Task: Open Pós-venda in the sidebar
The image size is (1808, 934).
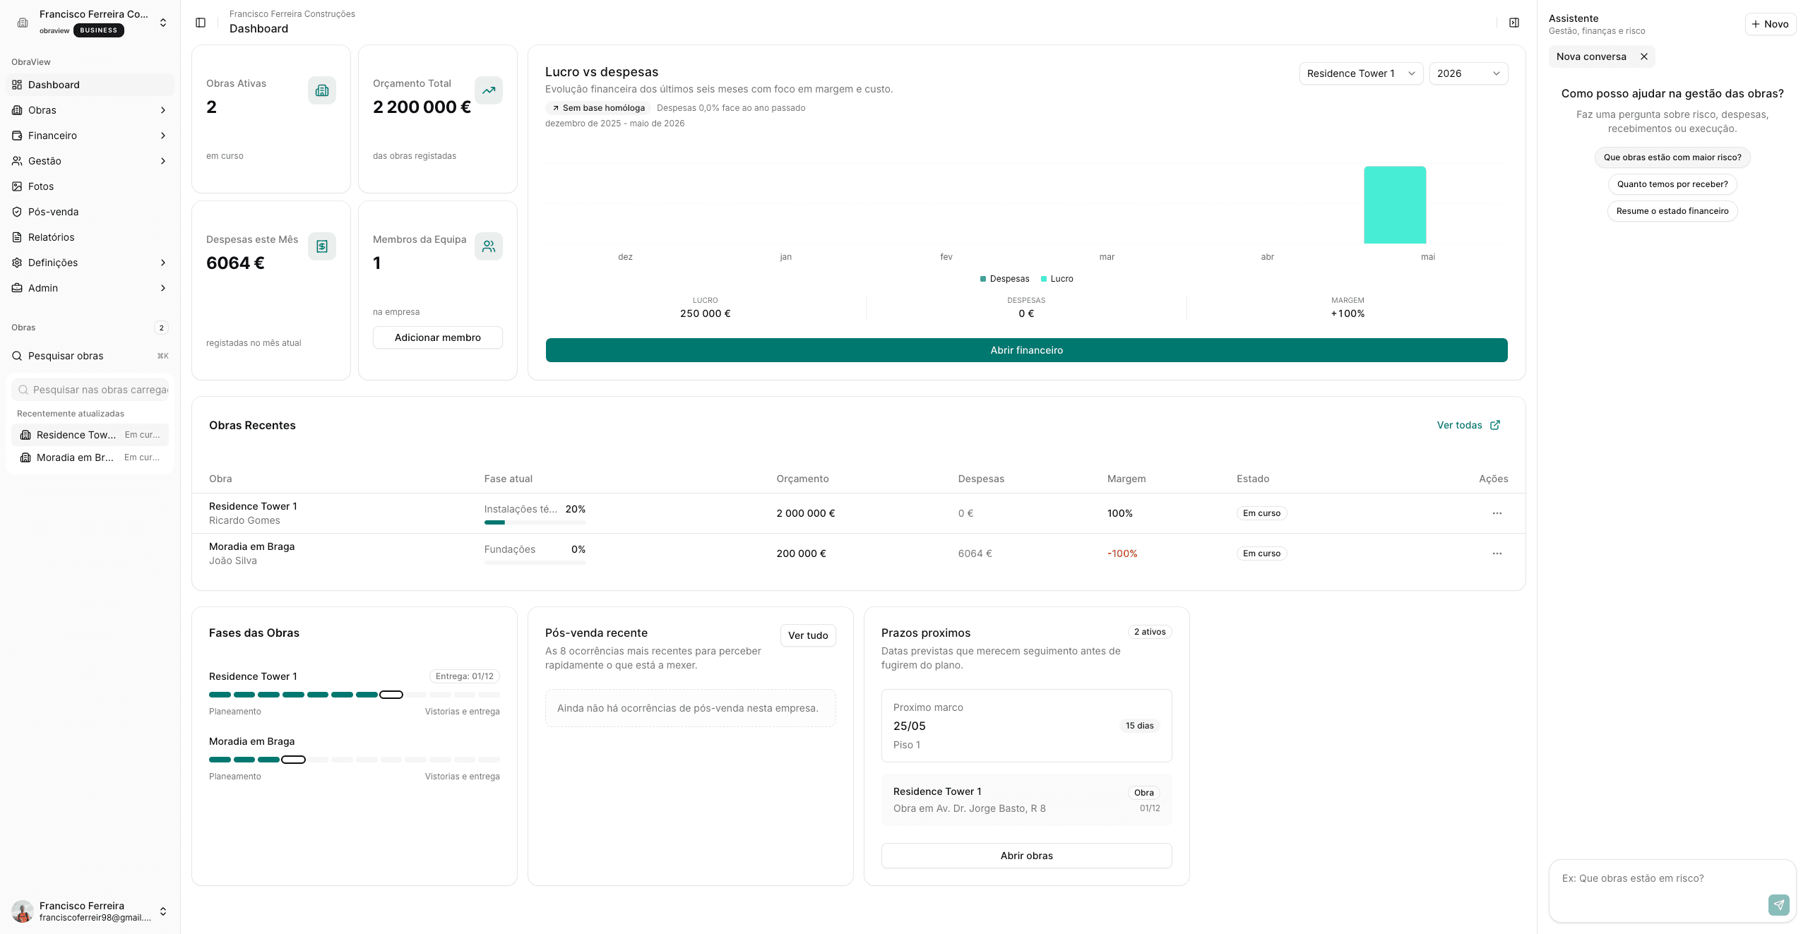Action: pos(90,212)
